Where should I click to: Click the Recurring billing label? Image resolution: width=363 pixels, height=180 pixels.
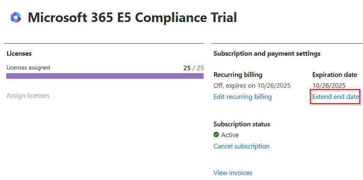point(238,75)
